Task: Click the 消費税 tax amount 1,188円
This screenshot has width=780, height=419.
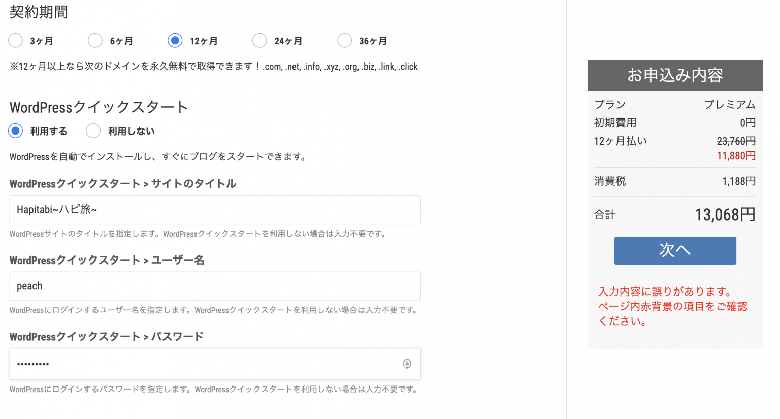Action: [738, 181]
